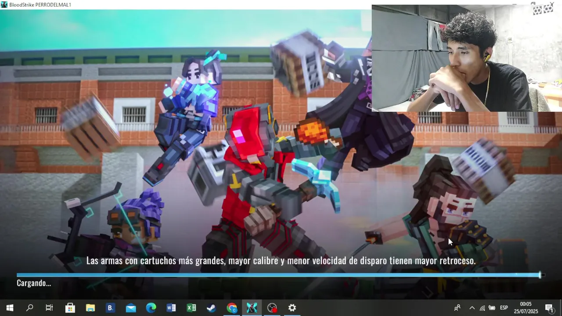This screenshot has height=316, width=562.
Task: Click the loading progress bar
Action: (x=280, y=275)
